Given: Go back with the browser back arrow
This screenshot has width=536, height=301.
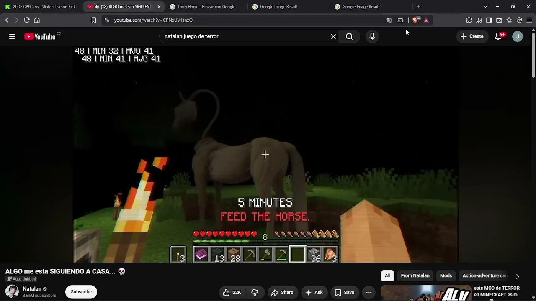Looking at the screenshot, I should coord(7,20).
